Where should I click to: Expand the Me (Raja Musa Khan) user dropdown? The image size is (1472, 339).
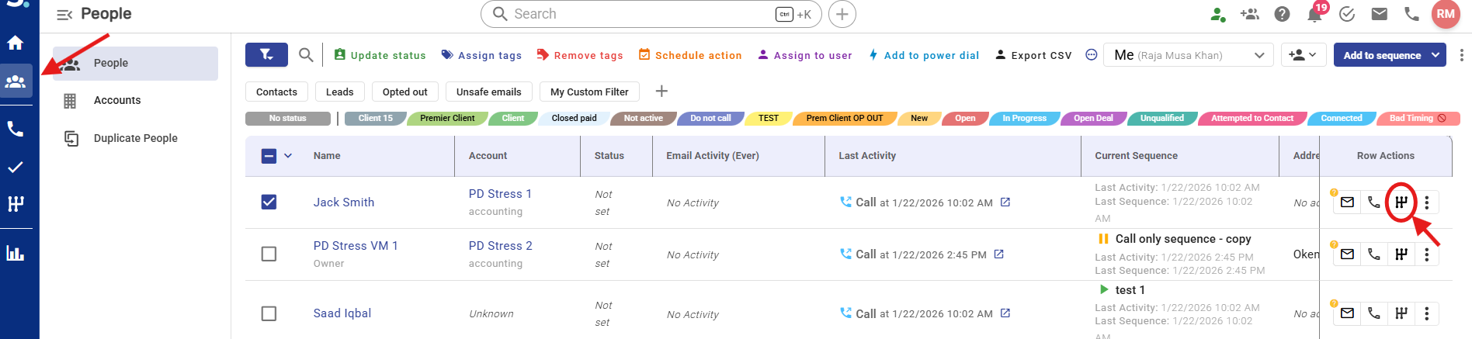pyautogui.click(x=1258, y=55)
